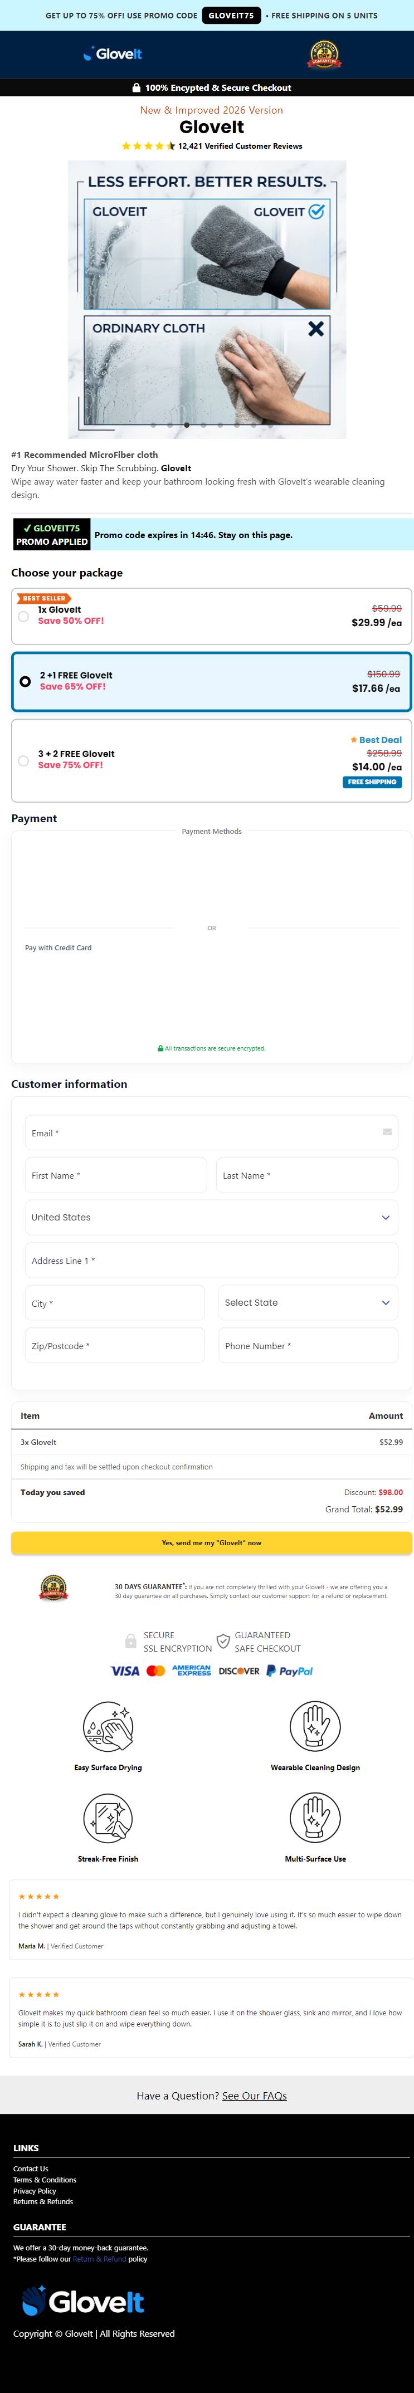Click the Guaranteed Safe Checkout shield icon
The height and width of the screenshot is (2393, 414).
pos(223,1640)
